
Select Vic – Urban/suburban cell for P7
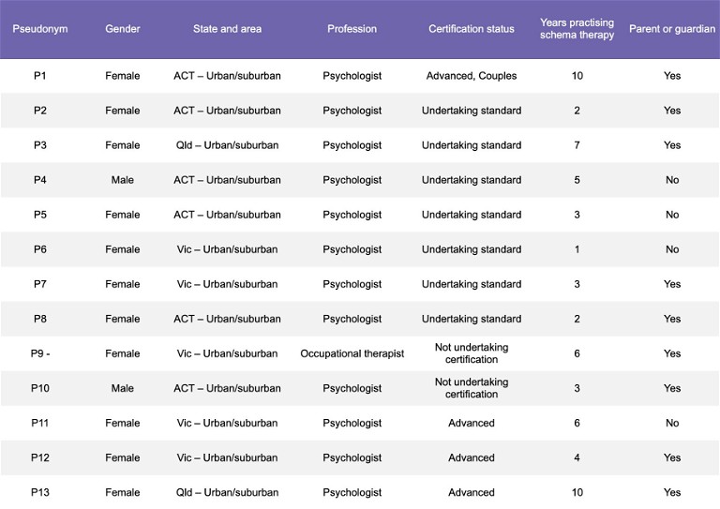pyautogui.click(x=227, y=284)
